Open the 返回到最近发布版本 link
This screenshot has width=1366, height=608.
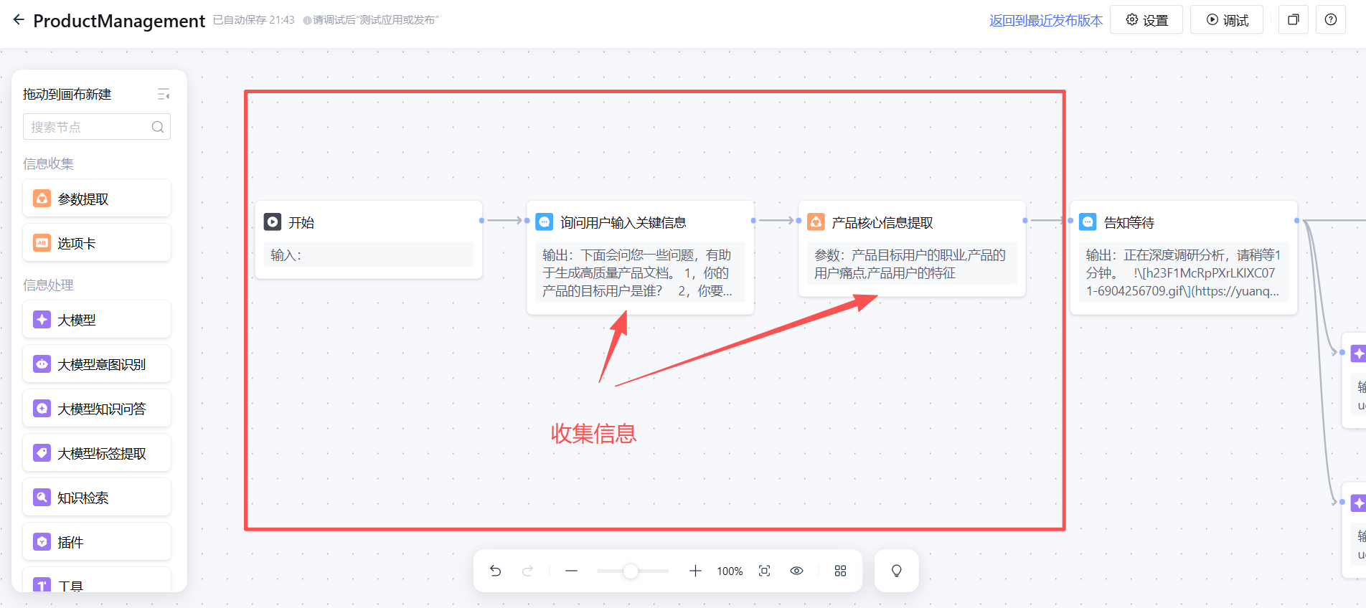tap(1046, 20)
